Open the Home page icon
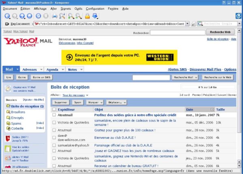Image resolution: width=243 pixels, height=174 pixels. 30,16
